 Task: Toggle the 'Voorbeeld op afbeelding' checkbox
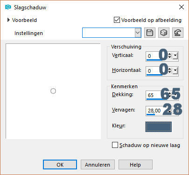click(x=117, y=20)
